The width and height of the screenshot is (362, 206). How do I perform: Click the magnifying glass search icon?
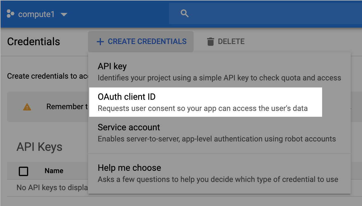[x=185, y=13]
